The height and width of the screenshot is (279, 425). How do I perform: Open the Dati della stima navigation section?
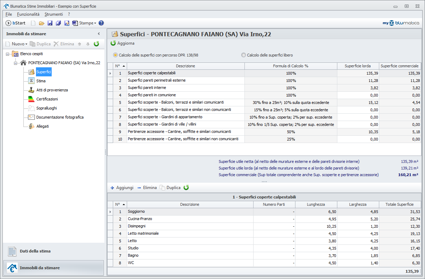pos(53,251)
